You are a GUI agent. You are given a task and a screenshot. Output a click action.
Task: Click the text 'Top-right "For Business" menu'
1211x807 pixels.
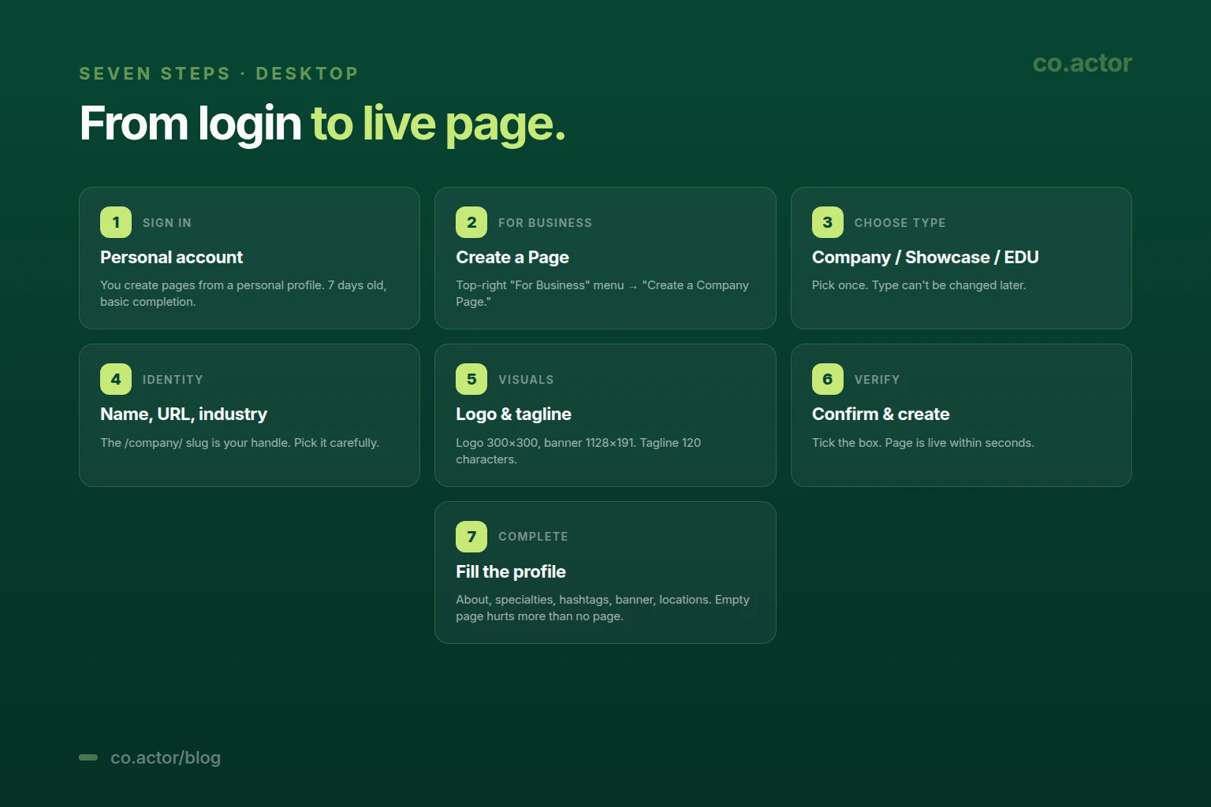pyautogui.click(x=540, y=285)
